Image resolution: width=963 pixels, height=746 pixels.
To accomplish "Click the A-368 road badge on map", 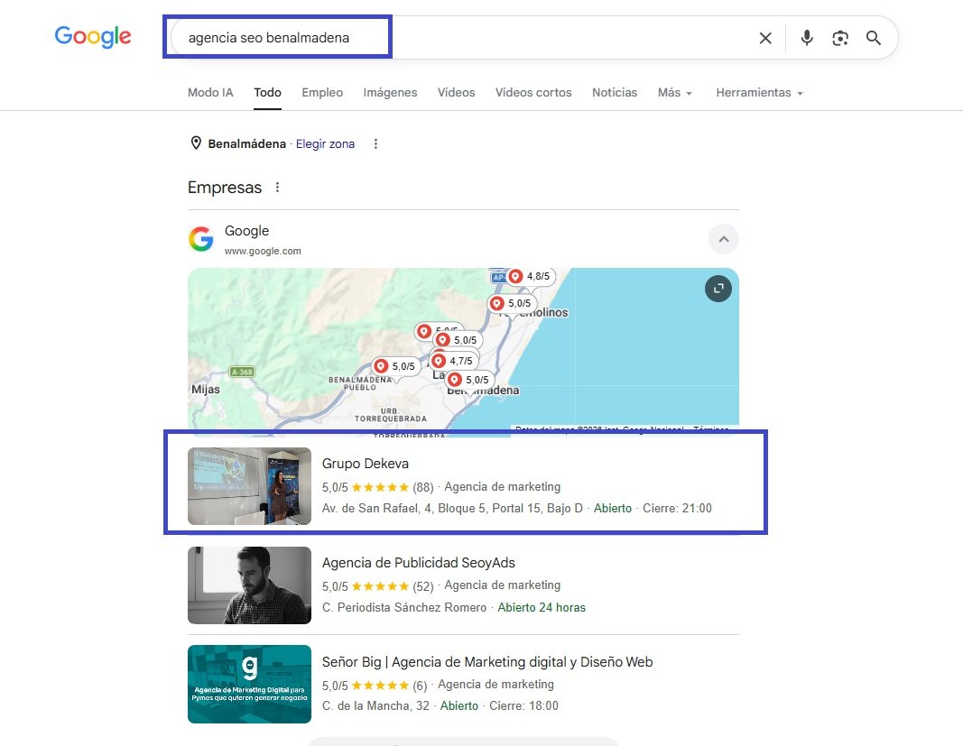I will [242, 372].
